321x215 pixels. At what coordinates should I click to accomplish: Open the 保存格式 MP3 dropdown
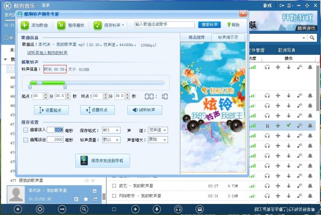111,130
